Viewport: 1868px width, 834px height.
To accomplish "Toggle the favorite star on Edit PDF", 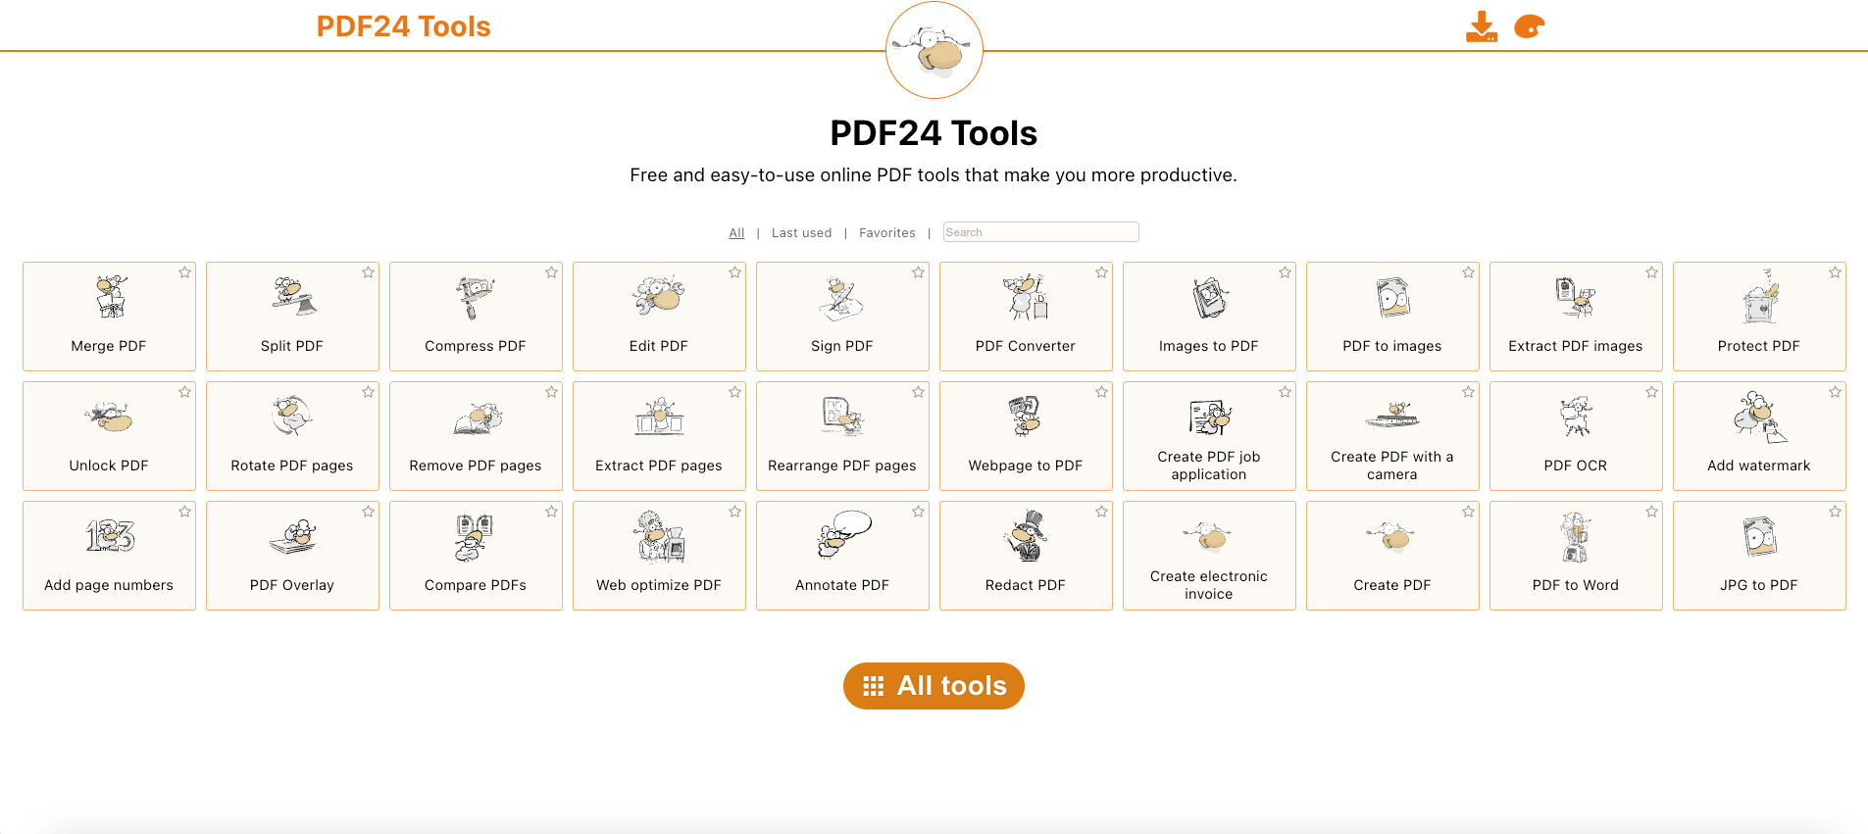I will [734, 272].
